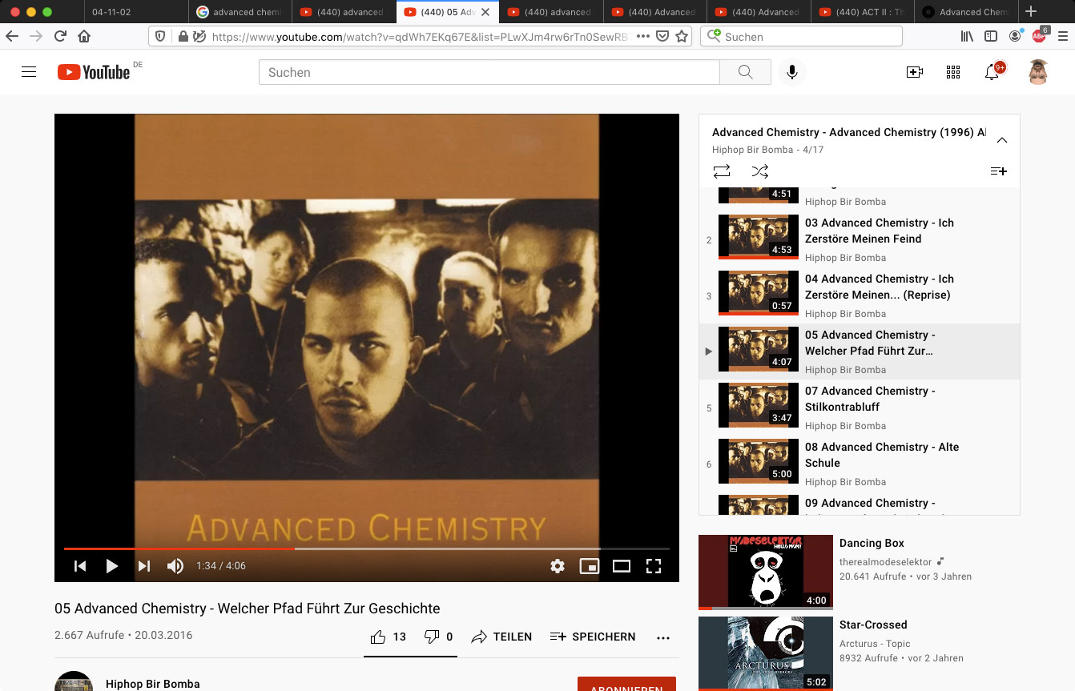Dislike the video with thumbs down
Image resolution: width=1075 pixels, height=691 pixels.
click(x=438, y=637)
